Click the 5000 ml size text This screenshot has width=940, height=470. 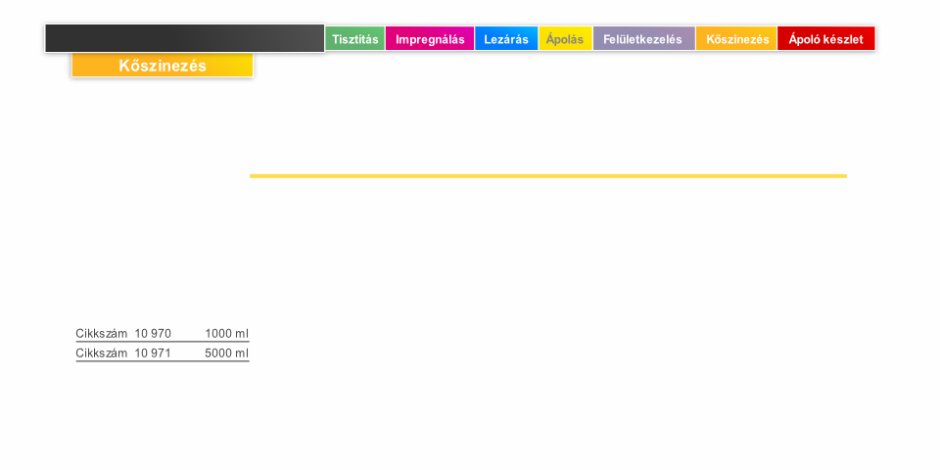click(226, 353)
